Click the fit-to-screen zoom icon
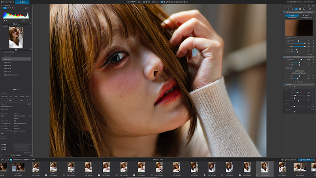 coord(144,2)
